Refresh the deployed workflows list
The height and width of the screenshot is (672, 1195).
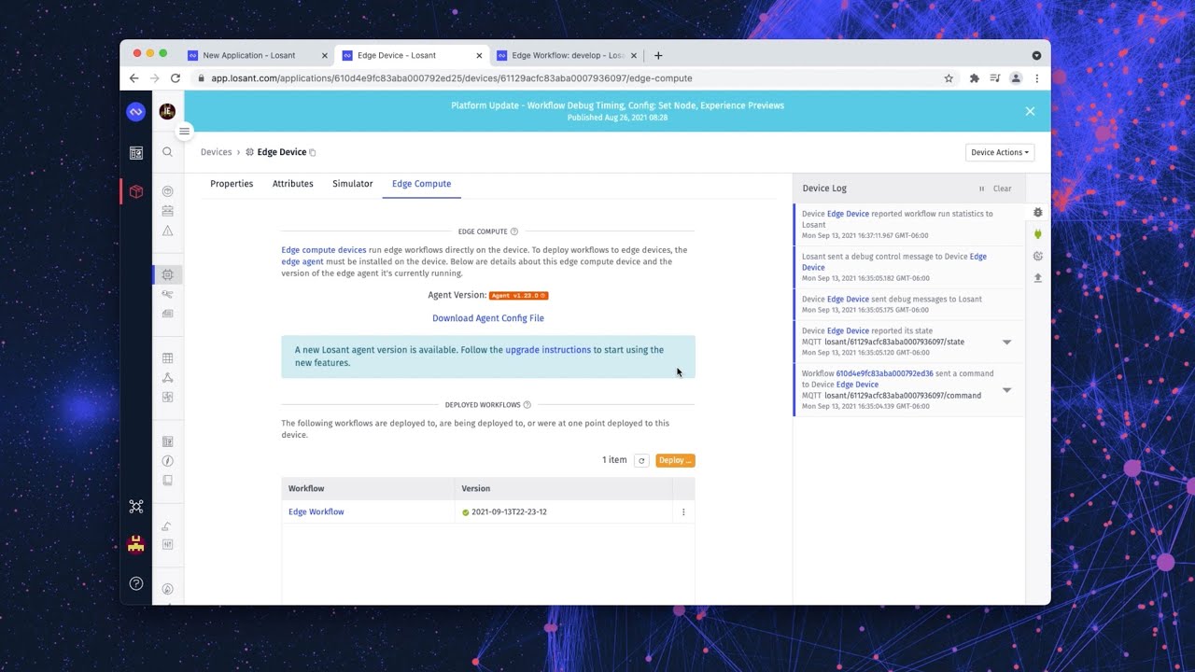tap(641, 460)
